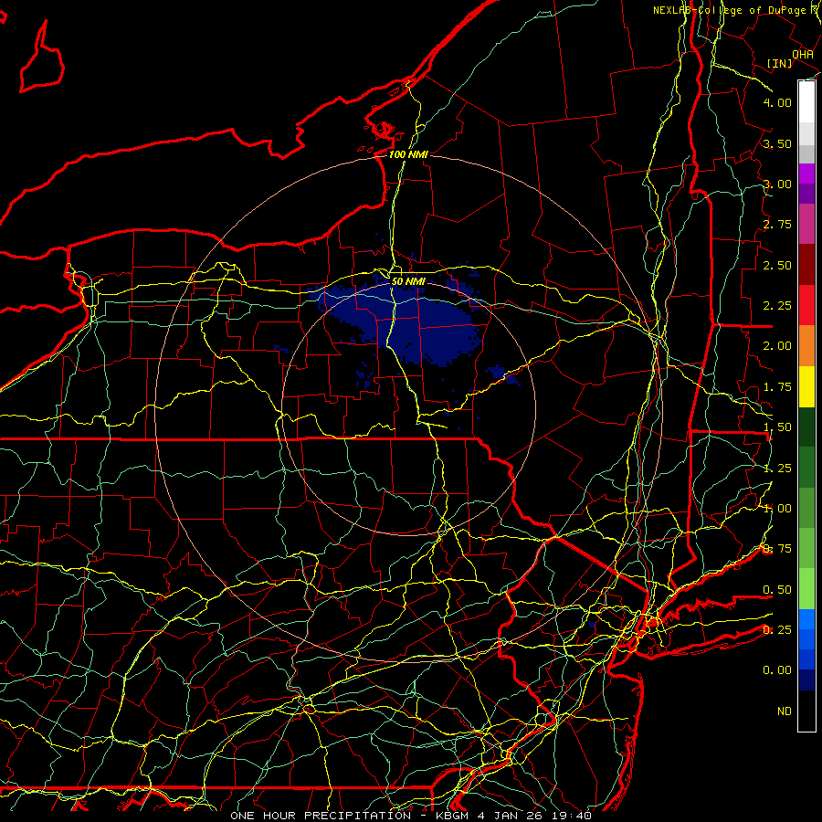Click the pink 2.75 legend color swatch

pyautogui.click(x=806, y=224)
